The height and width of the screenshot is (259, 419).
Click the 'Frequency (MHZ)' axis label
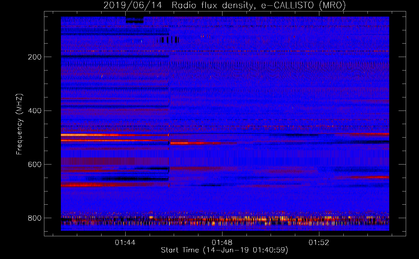pos(19,124)
